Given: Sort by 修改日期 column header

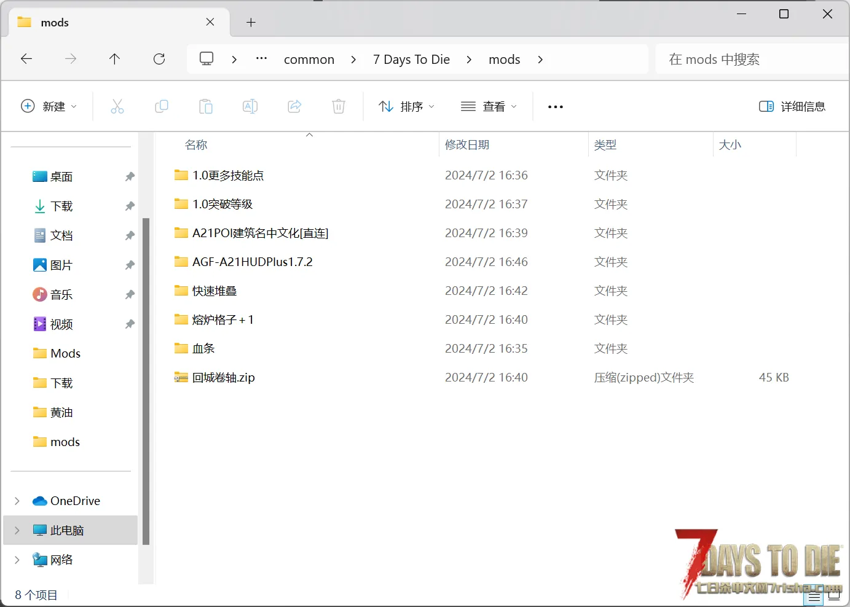Looking at the screenshot, I should pyautogui.click(x=467, y=145).
